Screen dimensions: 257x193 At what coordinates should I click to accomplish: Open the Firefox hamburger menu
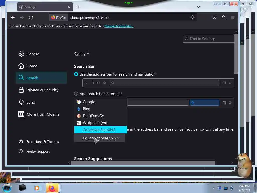(232, 17)
